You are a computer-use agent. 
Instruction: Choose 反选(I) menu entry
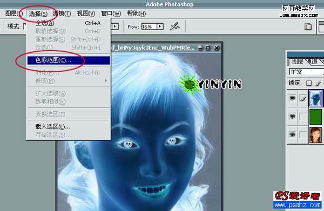click(69, 47)
